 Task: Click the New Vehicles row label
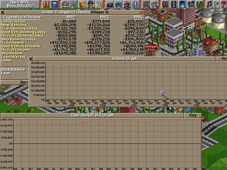14,25
